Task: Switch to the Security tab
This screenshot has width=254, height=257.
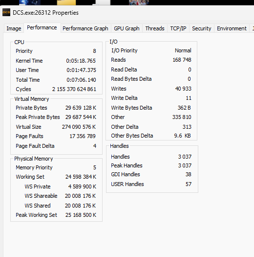Action: tap(202, 28)
